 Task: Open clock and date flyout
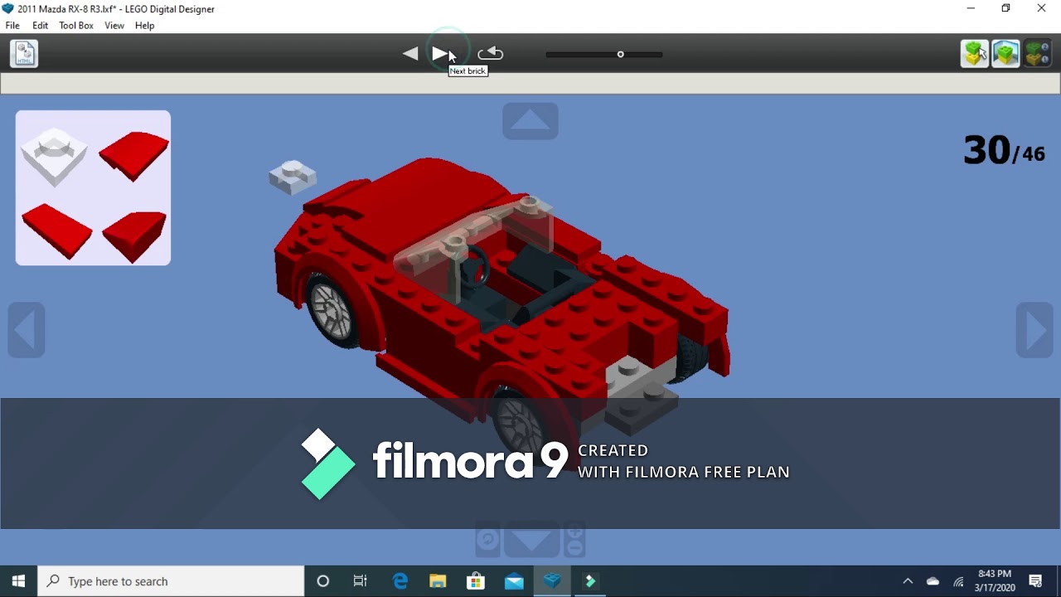pos(995,580)
